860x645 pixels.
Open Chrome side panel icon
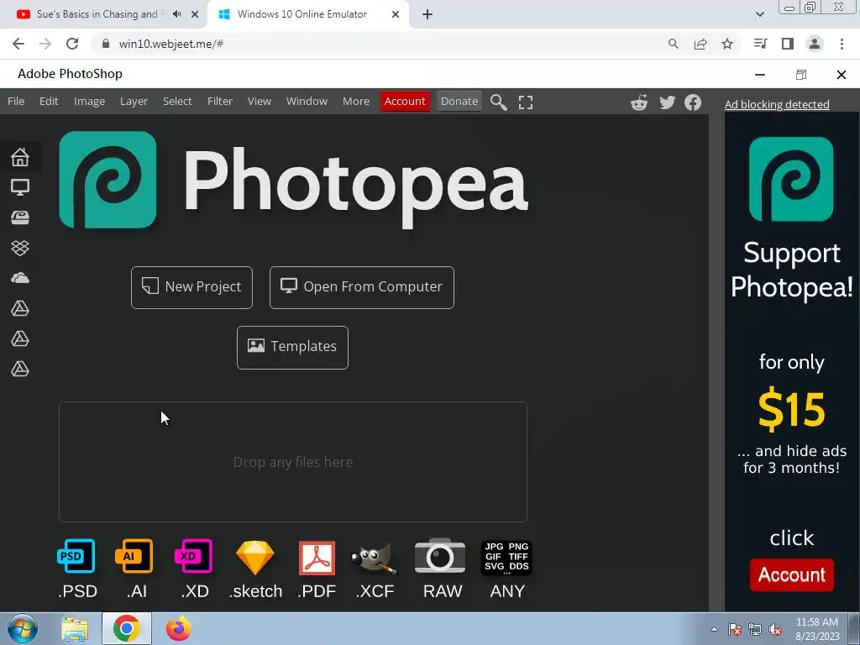788,44
